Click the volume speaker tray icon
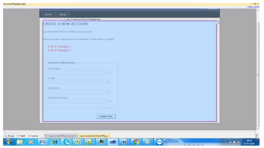 tap(238, 142)
